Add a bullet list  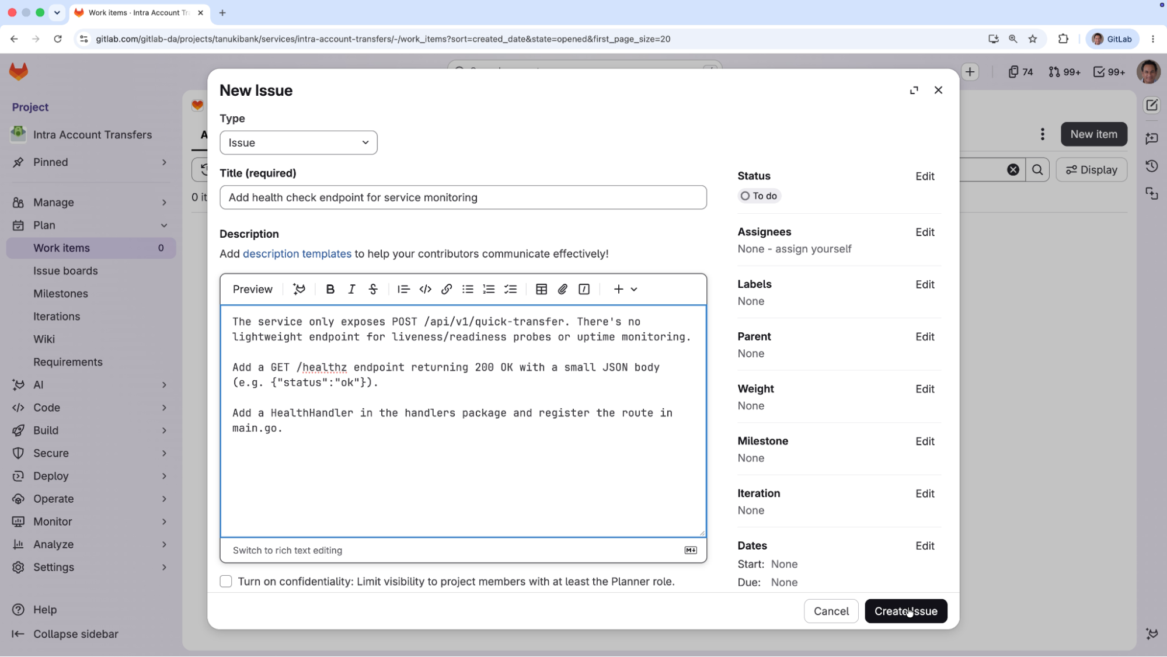pyautogui.click(x=468, y=289)
